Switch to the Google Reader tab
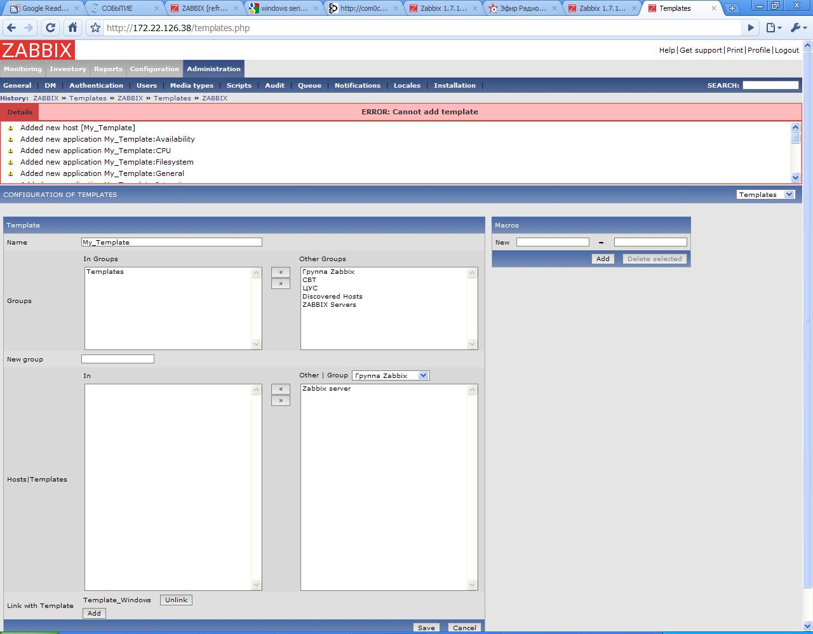813x634 pixels. [44, 9]
